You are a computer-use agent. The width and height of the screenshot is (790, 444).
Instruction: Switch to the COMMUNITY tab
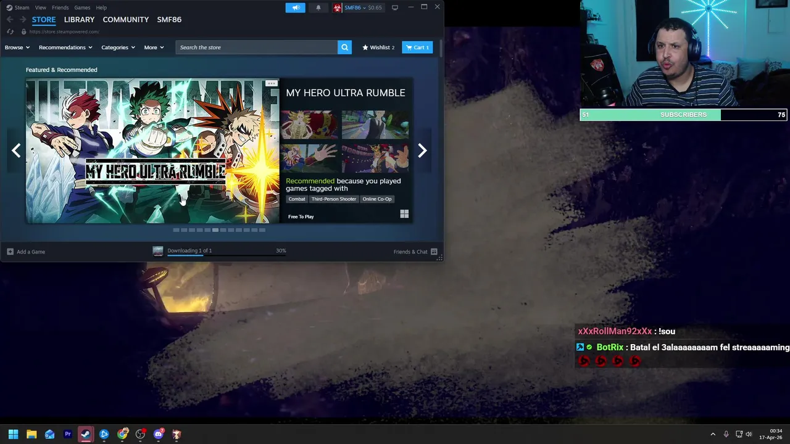point(126,20)
